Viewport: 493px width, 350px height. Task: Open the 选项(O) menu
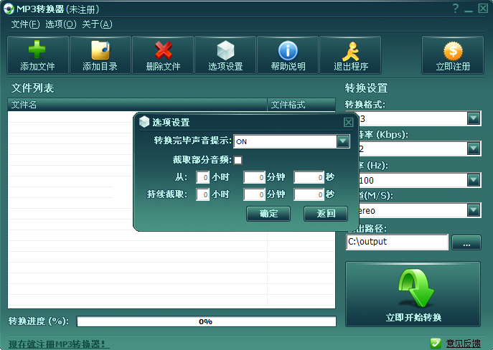(x=61, y=24)
